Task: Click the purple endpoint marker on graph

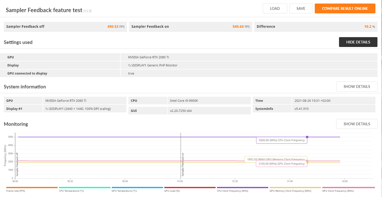Action: click(x=307, y=137)
